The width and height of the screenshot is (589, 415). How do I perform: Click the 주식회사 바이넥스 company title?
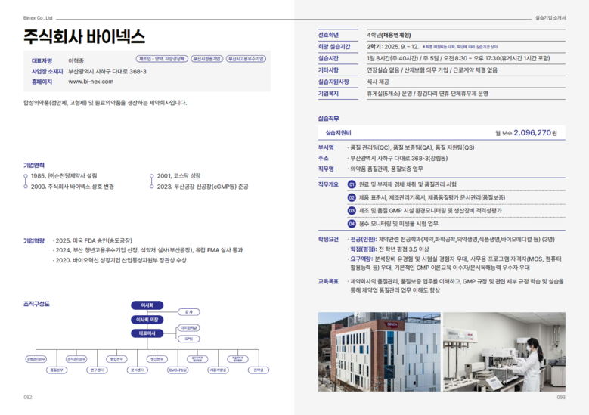tap(84, 36)
